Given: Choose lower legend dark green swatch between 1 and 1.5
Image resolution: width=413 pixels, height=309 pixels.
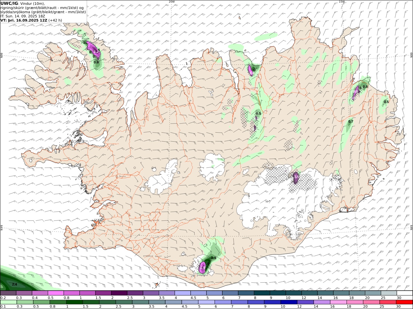Looking at the screenshot, I should 75,302.
